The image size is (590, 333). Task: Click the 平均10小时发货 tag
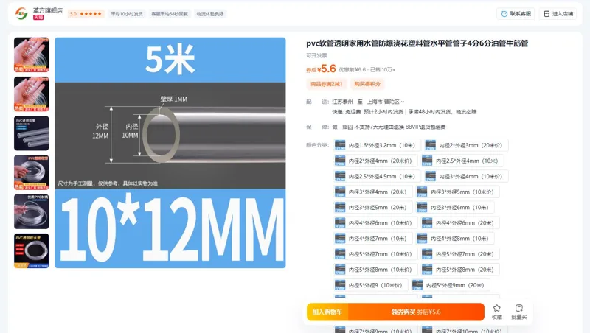127,14
